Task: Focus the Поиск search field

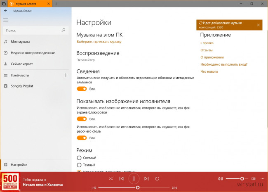Action: pos(36,31)
